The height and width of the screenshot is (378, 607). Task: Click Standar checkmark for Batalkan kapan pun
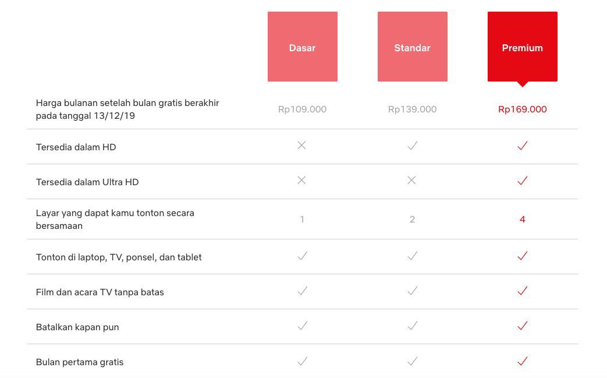tap(412, 326)
